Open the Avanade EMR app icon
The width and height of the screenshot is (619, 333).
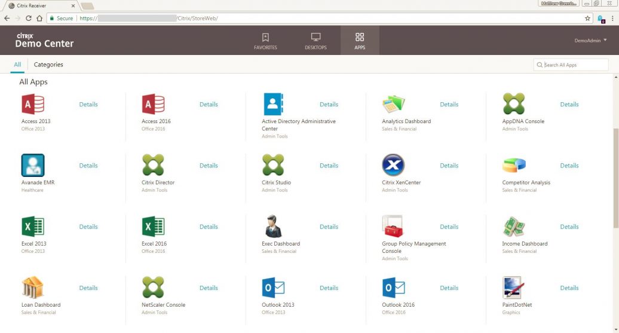pos(33,166)
